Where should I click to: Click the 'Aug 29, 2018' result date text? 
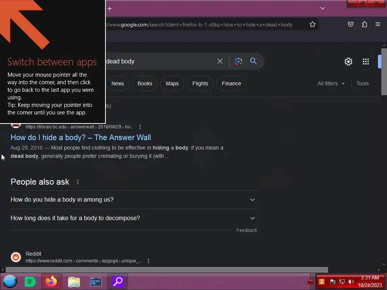tap(26, 148)
